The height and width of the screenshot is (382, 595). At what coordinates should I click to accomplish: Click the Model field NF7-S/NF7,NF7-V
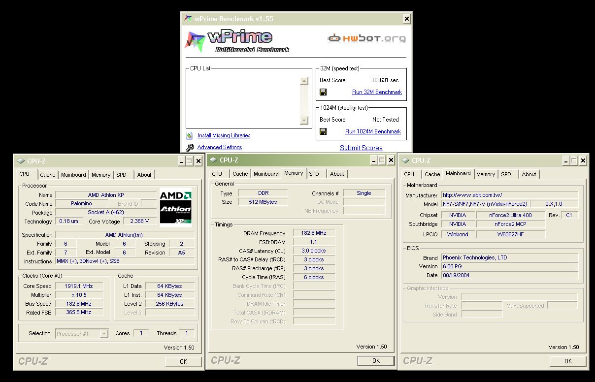pyautogui.click(x=485, y=204)
